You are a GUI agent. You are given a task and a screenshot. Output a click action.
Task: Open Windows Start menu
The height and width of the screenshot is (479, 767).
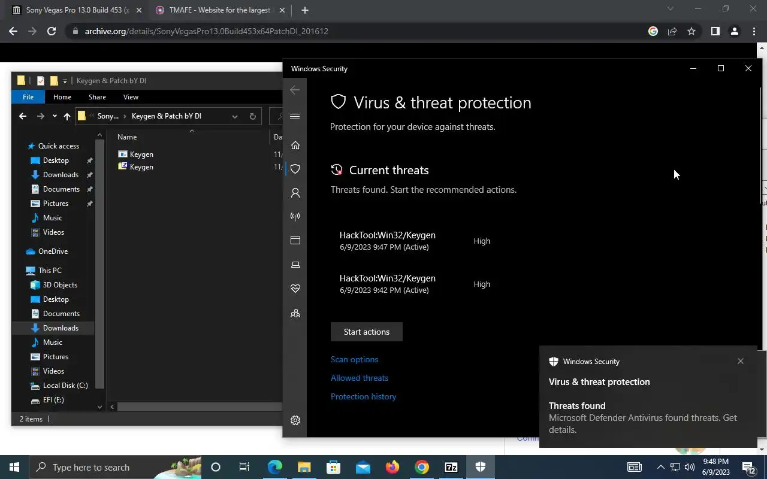click(x=14, y=467)
